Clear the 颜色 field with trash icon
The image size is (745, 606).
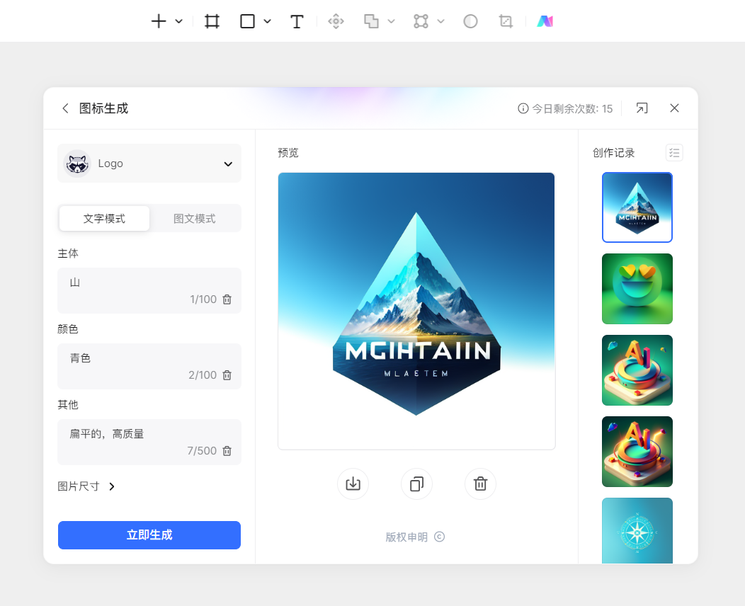(227, 375)
